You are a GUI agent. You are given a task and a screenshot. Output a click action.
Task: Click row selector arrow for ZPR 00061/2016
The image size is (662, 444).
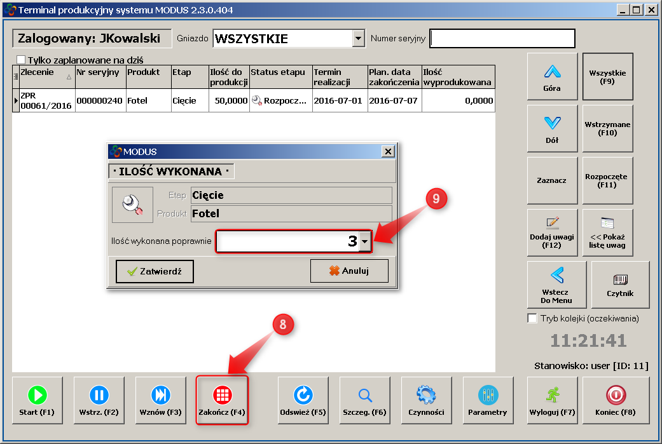[x=16, y=100]
